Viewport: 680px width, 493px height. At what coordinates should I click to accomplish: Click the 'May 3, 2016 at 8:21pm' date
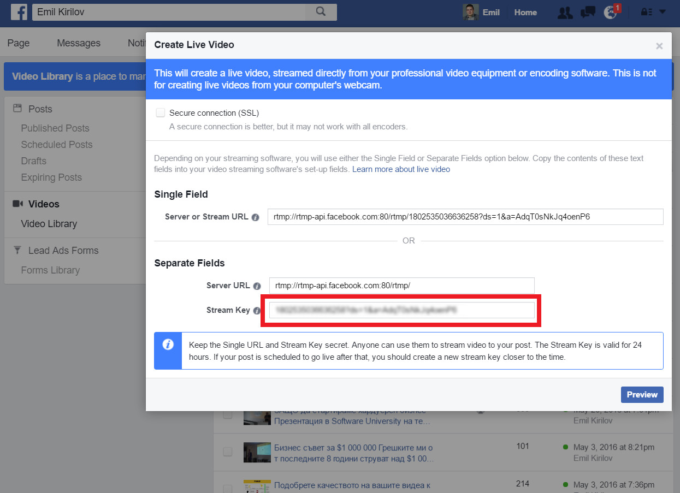point(614,447)
